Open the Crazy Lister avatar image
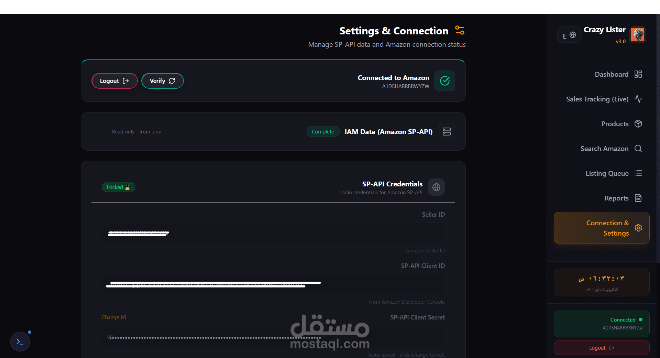 638,35
